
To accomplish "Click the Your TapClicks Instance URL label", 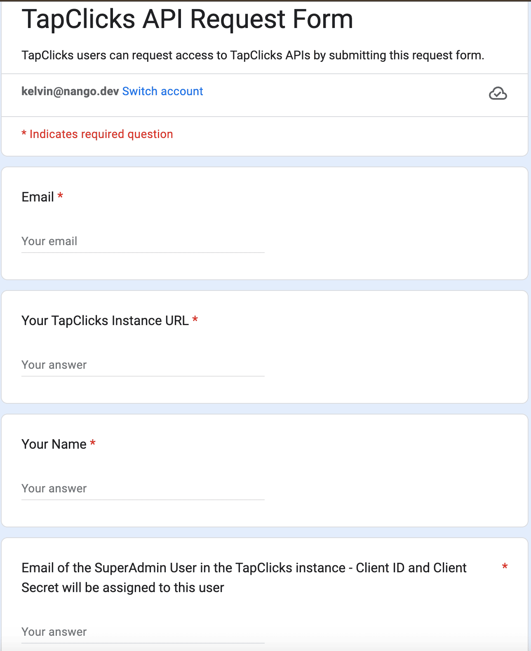I will coord(105,321).
